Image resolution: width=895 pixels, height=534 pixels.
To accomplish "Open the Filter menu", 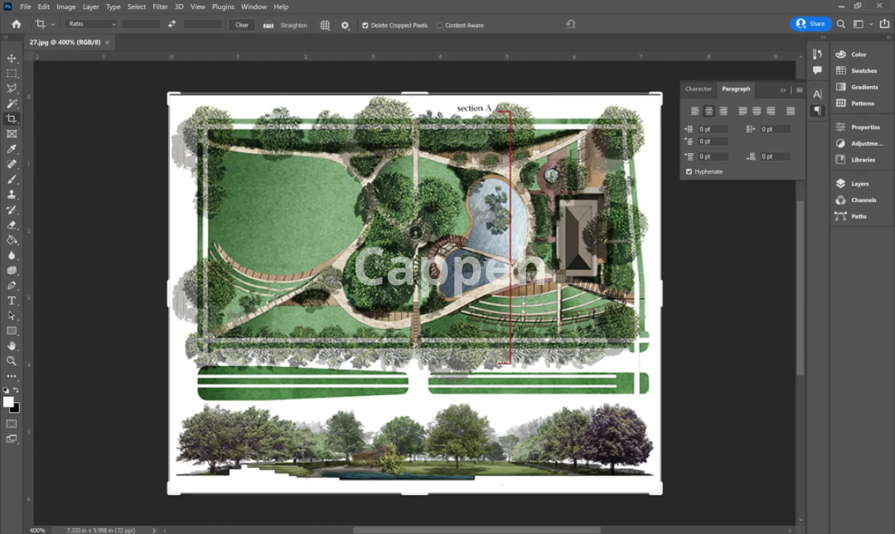I will point(160,7).
